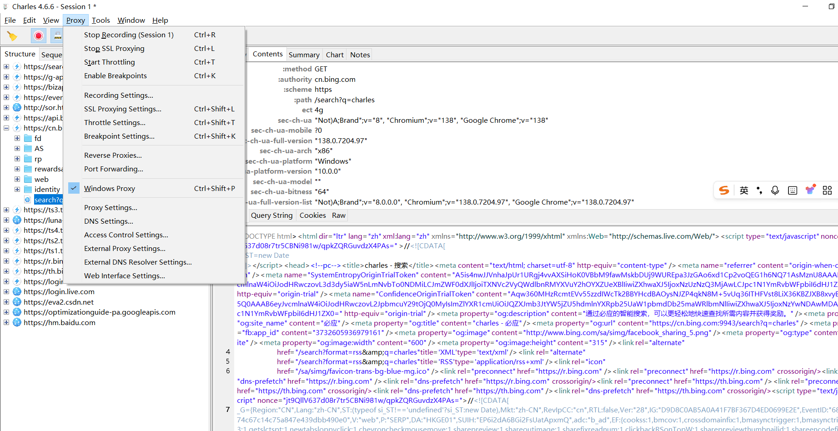Open the View menu
838x431 pixels.
pyautogui.click(x=51, y=20)
